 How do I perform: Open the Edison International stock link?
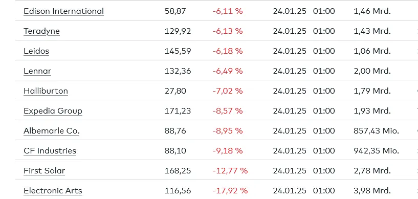pos(63,11)
